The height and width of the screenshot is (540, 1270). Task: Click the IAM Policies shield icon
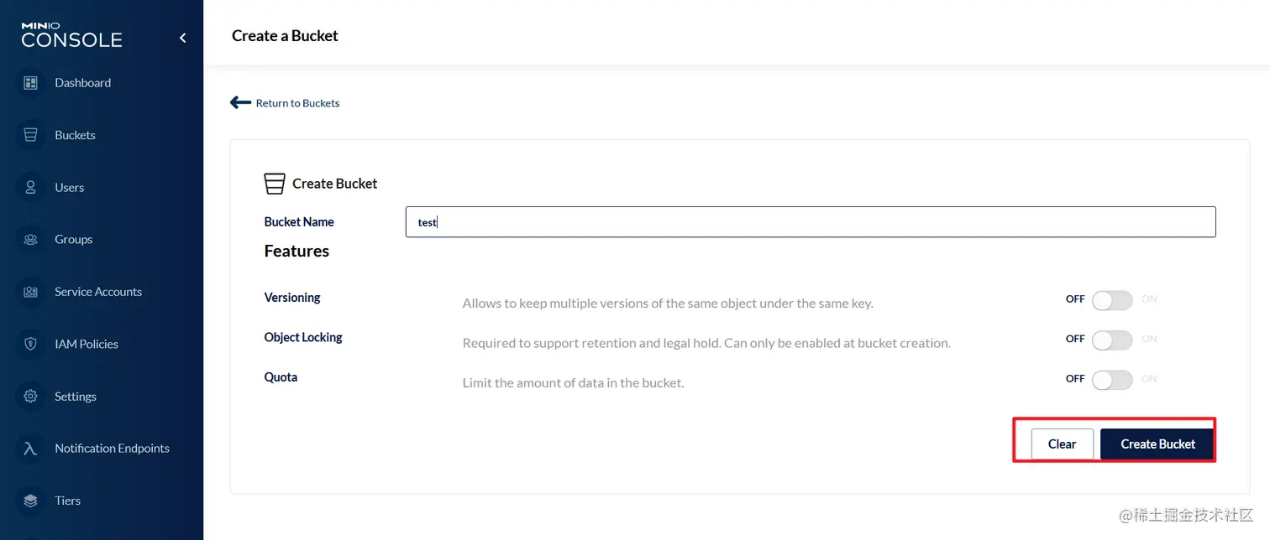(x=31, y=344)
